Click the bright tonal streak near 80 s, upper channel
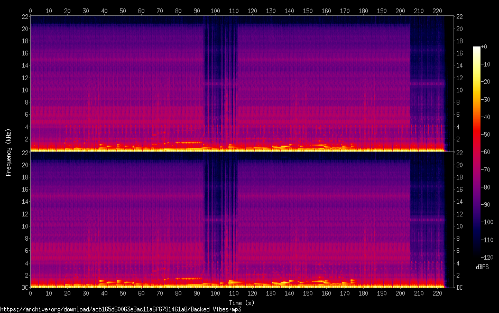This screenshot has width=499, height=313. (x=188, y=143)
